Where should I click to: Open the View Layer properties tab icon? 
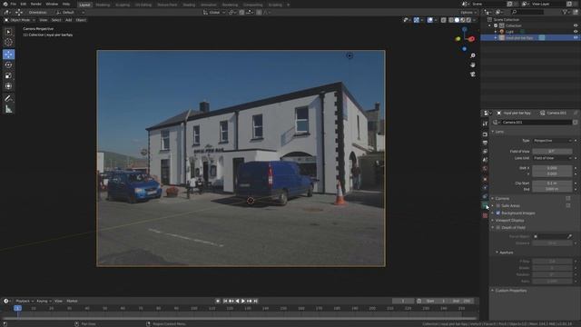click(485, 152)
